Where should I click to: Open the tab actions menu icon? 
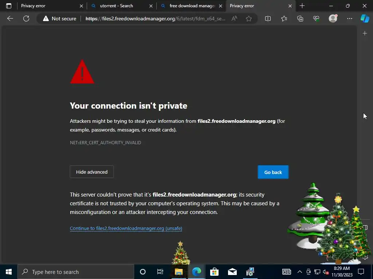[x=9, y=6]
